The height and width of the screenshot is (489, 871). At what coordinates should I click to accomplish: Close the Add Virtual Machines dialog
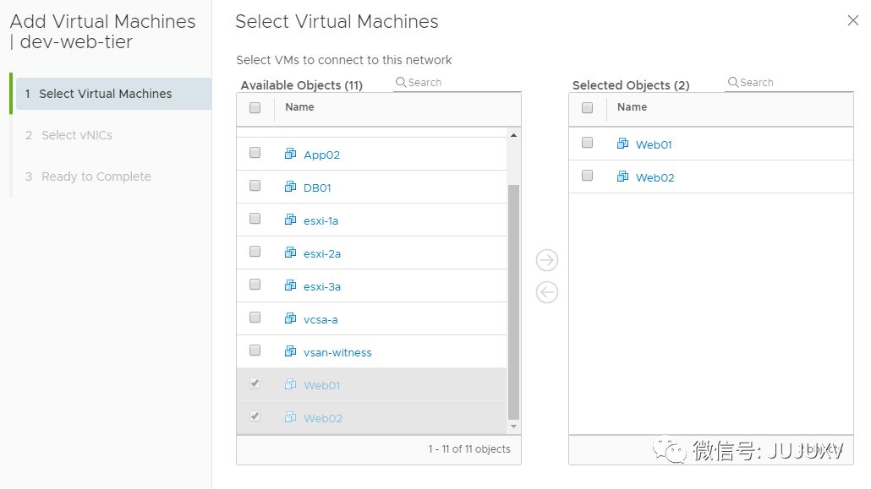click(x=852, y=20)
